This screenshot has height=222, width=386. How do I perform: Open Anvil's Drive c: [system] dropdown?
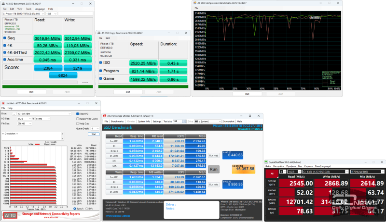pyautogui.click(x=208, y=121)
